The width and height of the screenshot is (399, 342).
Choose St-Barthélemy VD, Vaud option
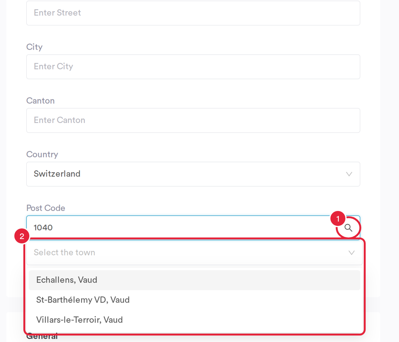point(194,300)
